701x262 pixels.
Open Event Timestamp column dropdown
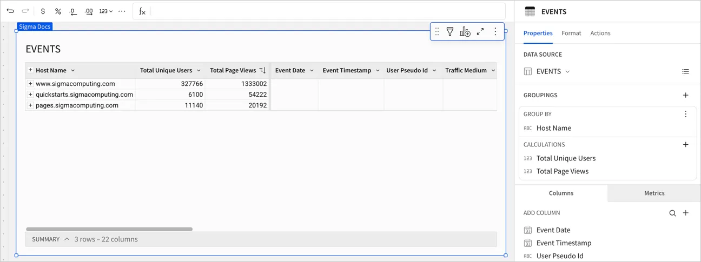tap(378, 71)
